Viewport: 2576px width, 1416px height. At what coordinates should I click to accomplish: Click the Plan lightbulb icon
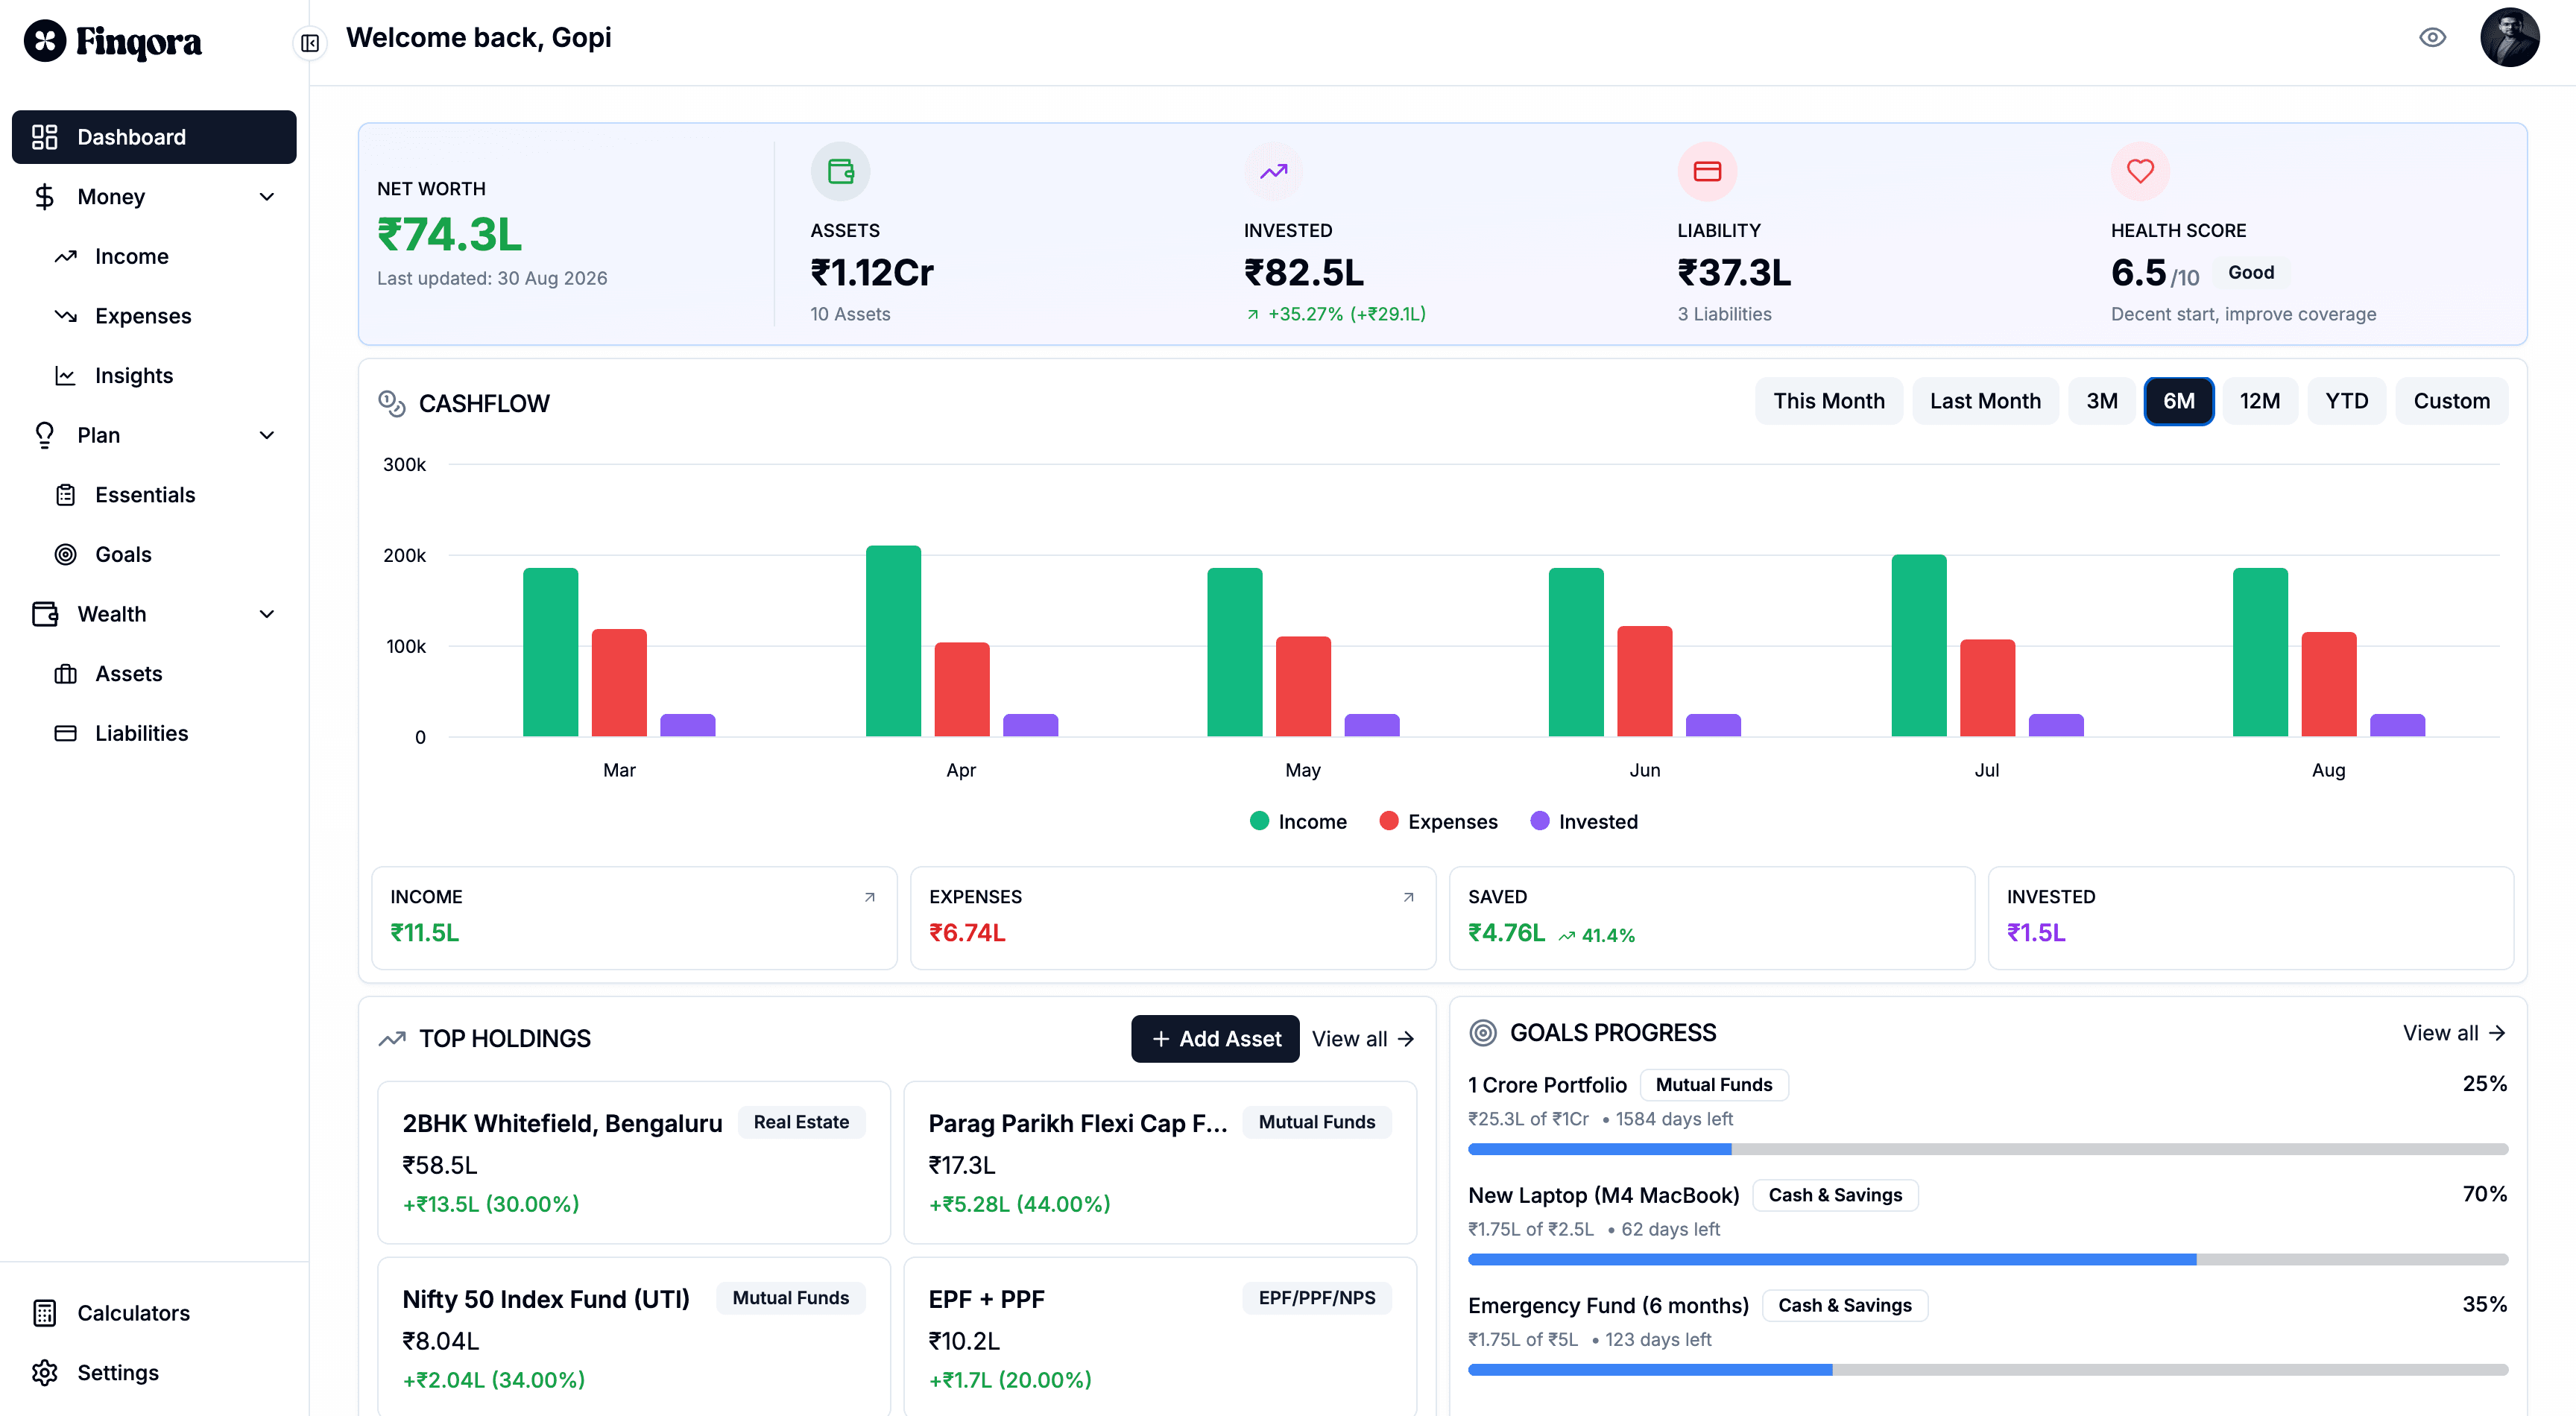(44, 435)
